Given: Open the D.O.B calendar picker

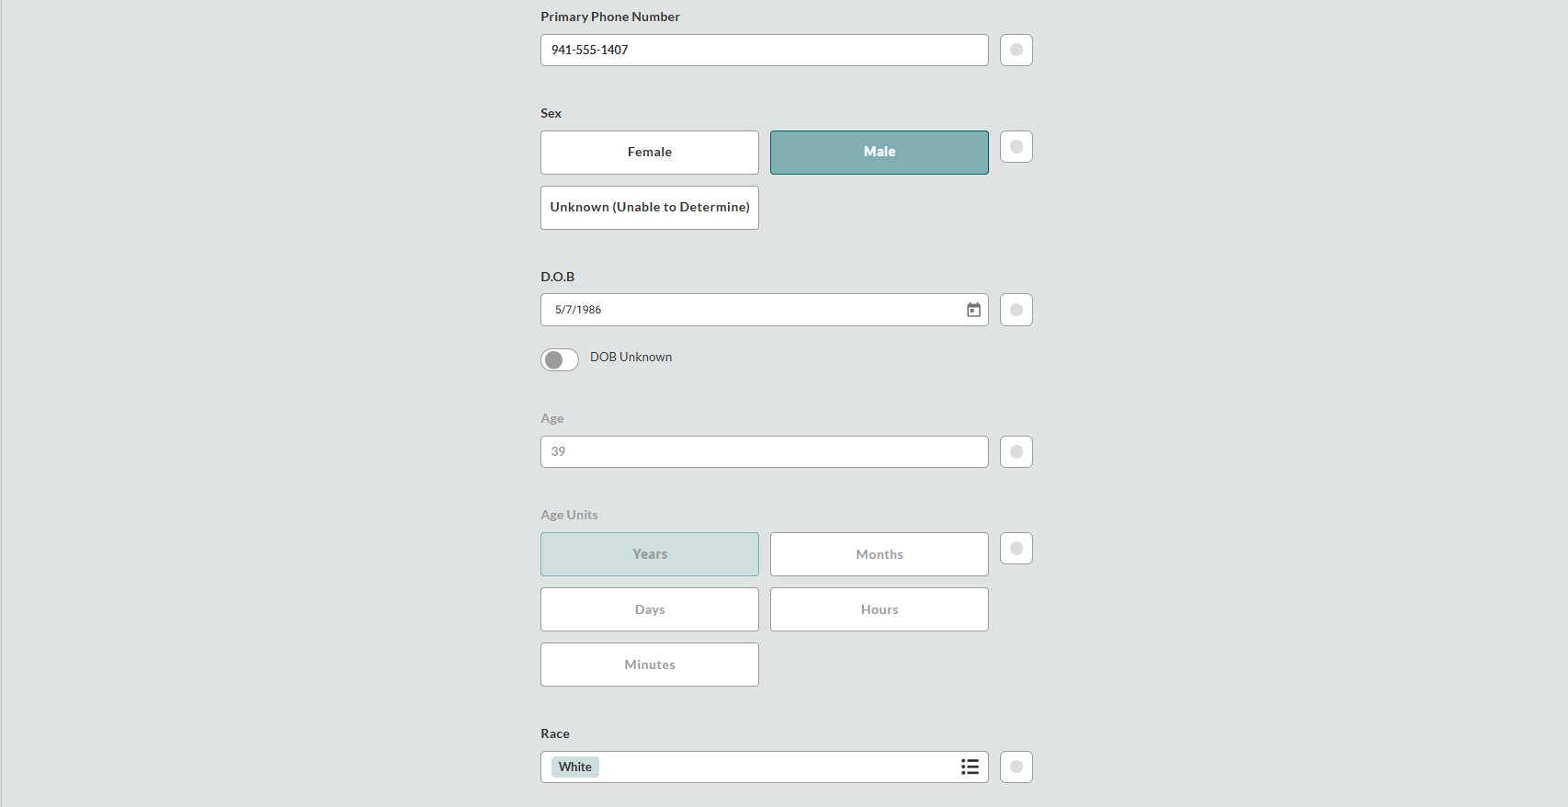Looking at the screenshot, I should [x=972, y=310].
